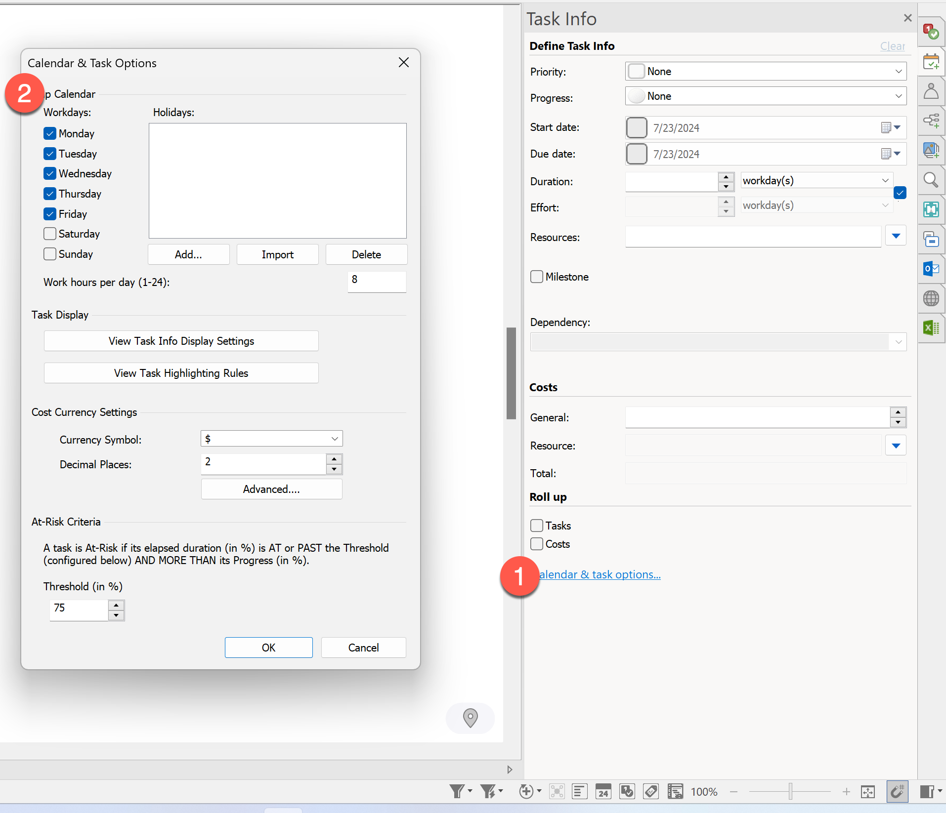Open View Task Info Display Settings
Viewport: 946px width, 813px height.
coord(181,341)
